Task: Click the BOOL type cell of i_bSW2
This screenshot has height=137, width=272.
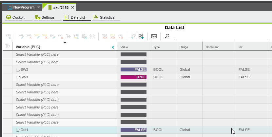Action: (163, 69)
